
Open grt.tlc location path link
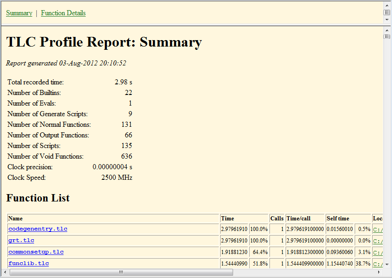tap(378, 241)
